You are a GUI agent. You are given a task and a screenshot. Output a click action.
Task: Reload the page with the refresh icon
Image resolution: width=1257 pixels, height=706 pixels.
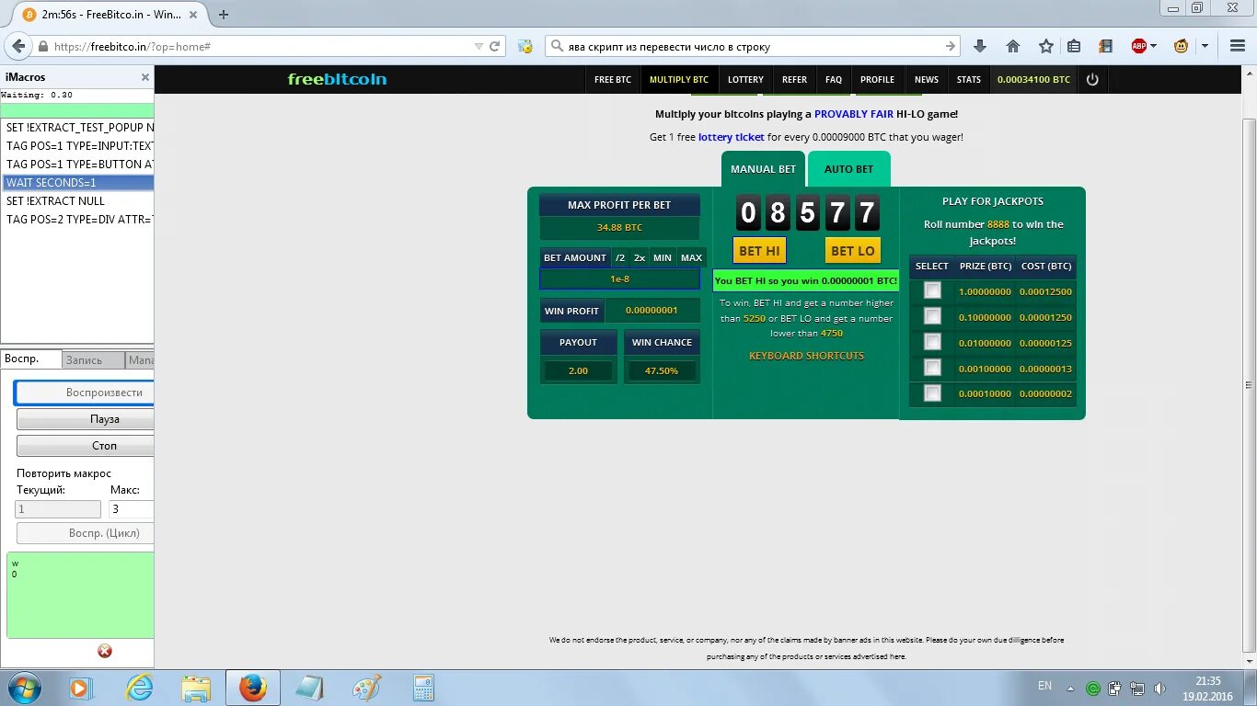point(495,46)
